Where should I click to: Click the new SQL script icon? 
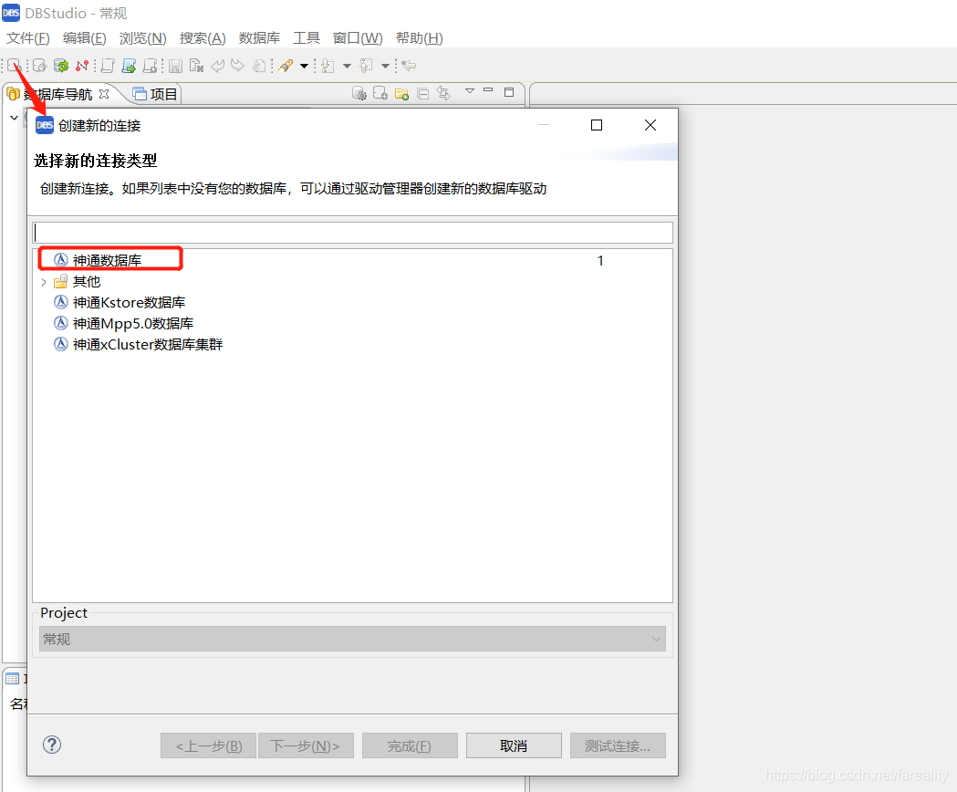[x=150, y=66]
